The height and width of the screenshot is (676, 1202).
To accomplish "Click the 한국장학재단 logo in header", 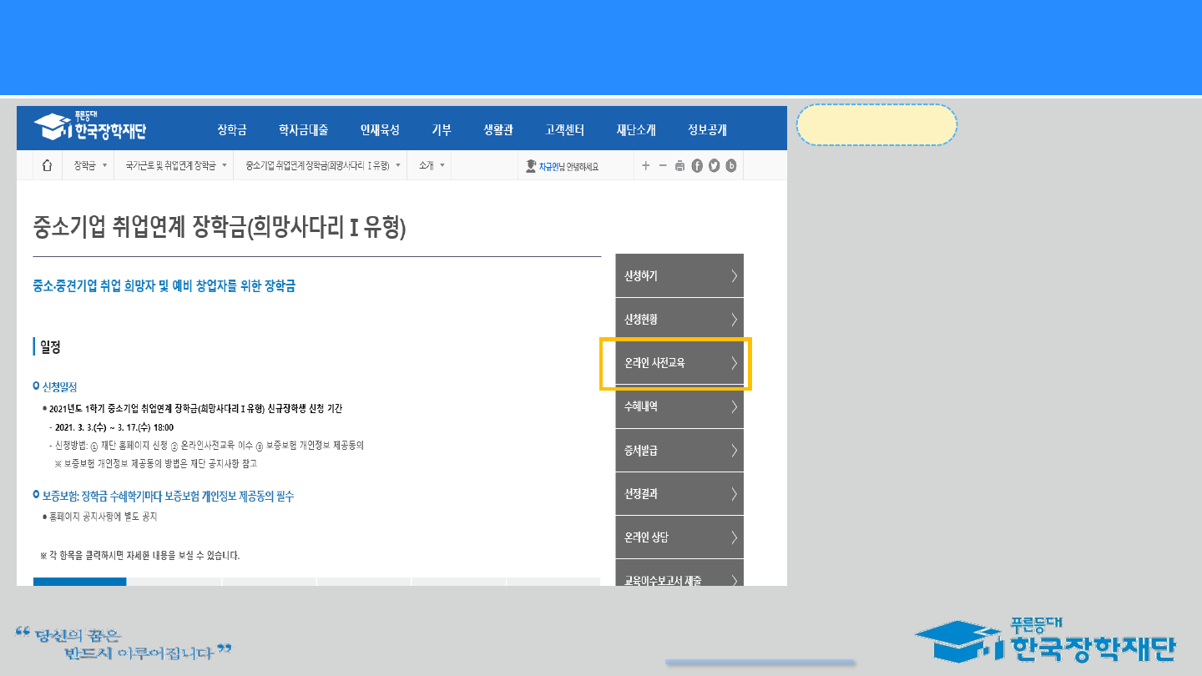I will point(91,128).
